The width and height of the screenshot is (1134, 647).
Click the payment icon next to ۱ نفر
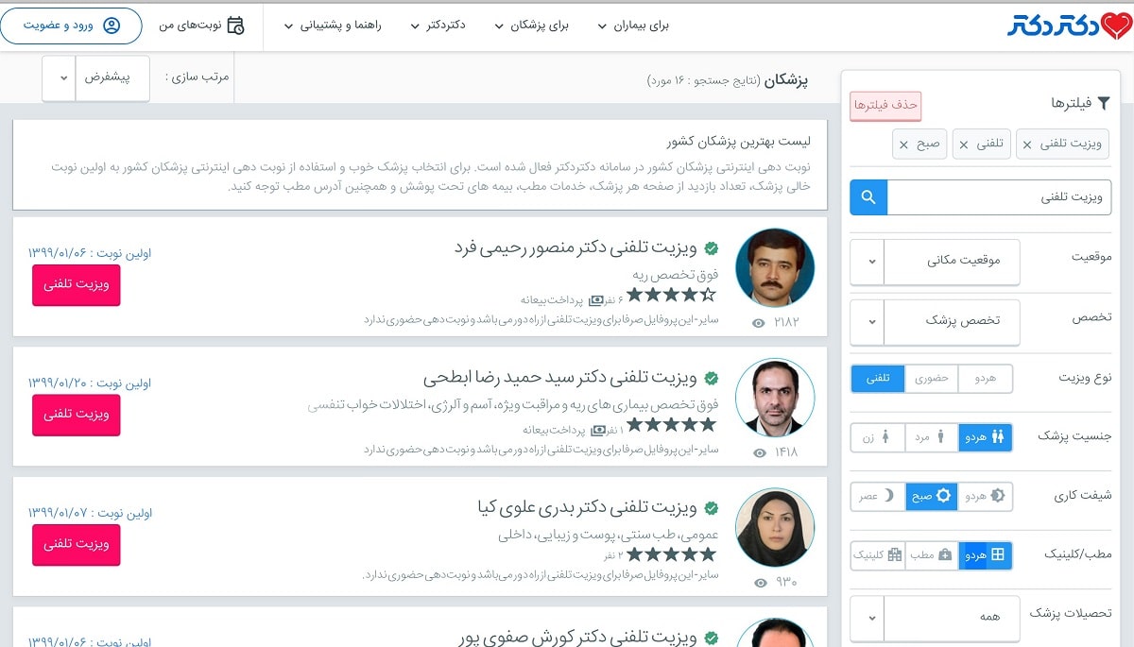click(599, 430)
